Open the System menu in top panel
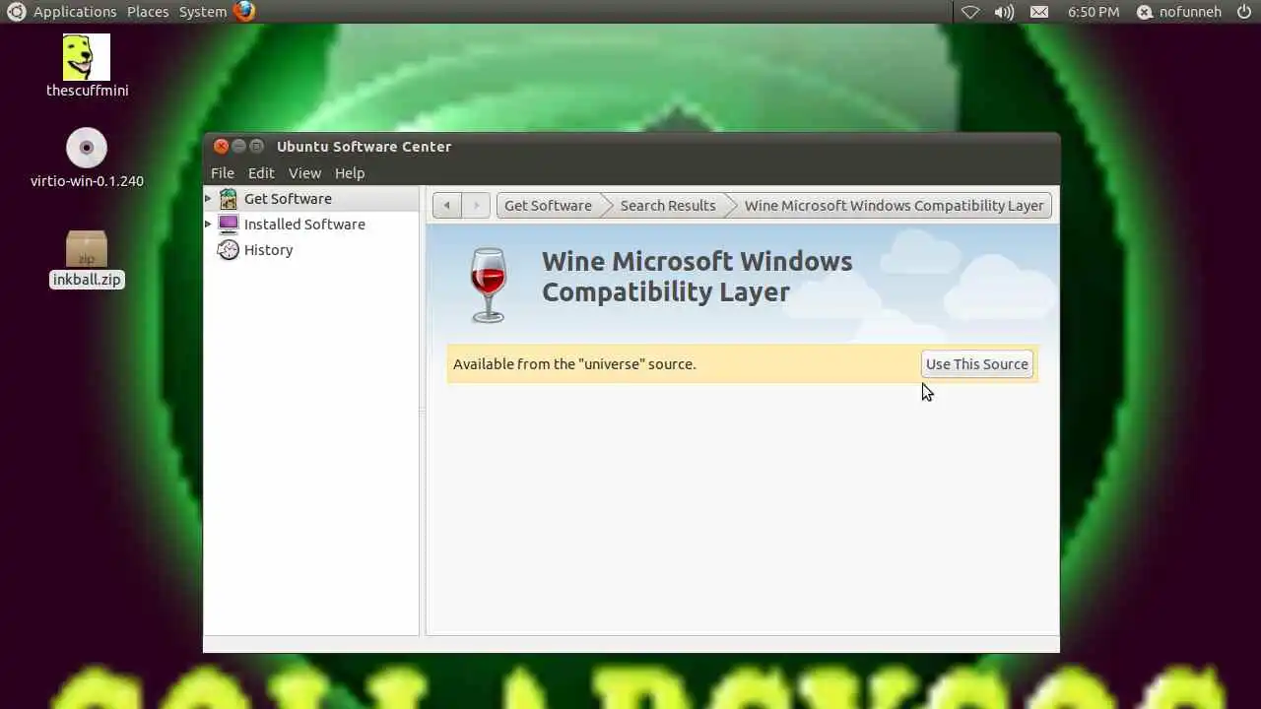The image size is (1261, 709). [x=203, y=12]
